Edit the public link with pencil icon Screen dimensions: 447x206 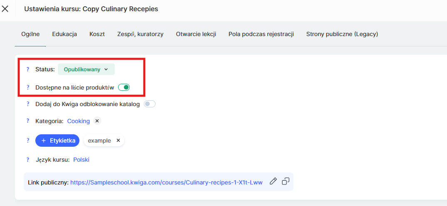coord(273,181)
